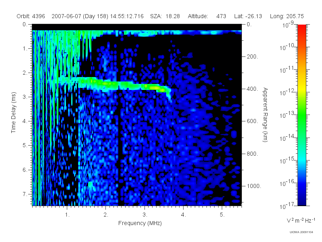This screenshot has height=242, width=322.
Task: Click the '0.' tick on time delay axis
Action: click(25, 24)
